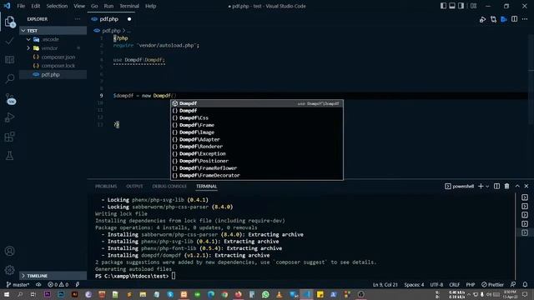The height and width of the screenshot is (300, 534).
Task: Split the editor to the right
Action: [514, 19]
